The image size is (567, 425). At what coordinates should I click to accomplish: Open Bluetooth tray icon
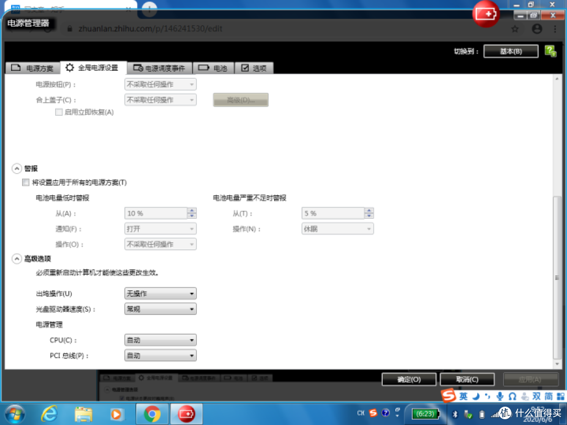tap(455, 414)
